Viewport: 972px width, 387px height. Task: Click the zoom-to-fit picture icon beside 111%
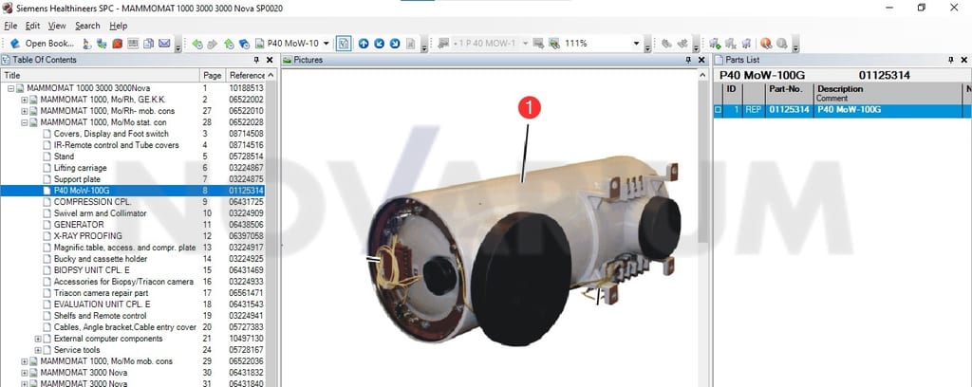554,44
